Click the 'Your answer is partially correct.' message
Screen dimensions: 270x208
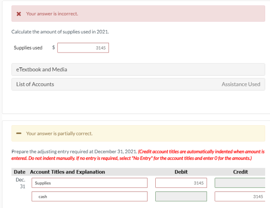point(59,133)
